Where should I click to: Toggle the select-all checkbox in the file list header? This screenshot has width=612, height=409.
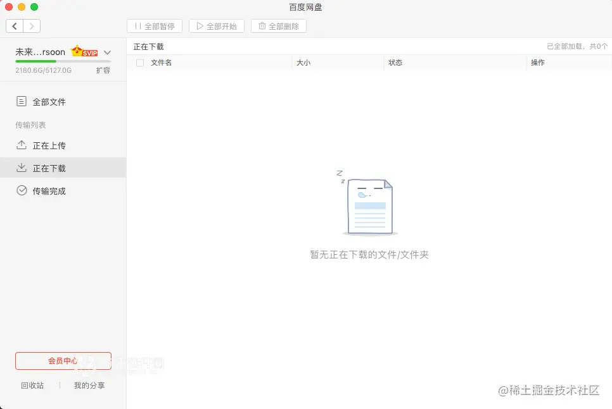(x=139, y=63)
